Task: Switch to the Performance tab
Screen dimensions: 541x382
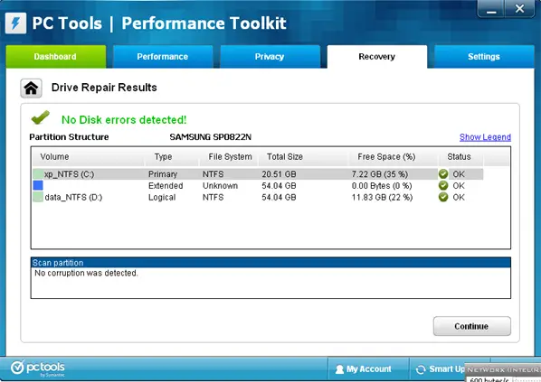Action: [163, 57]
